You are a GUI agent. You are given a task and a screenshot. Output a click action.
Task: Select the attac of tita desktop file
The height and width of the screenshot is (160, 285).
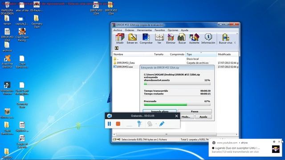22,7
